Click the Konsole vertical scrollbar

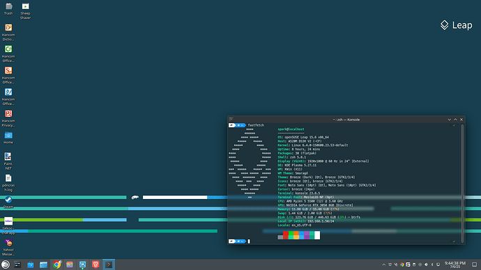(462, 183)
